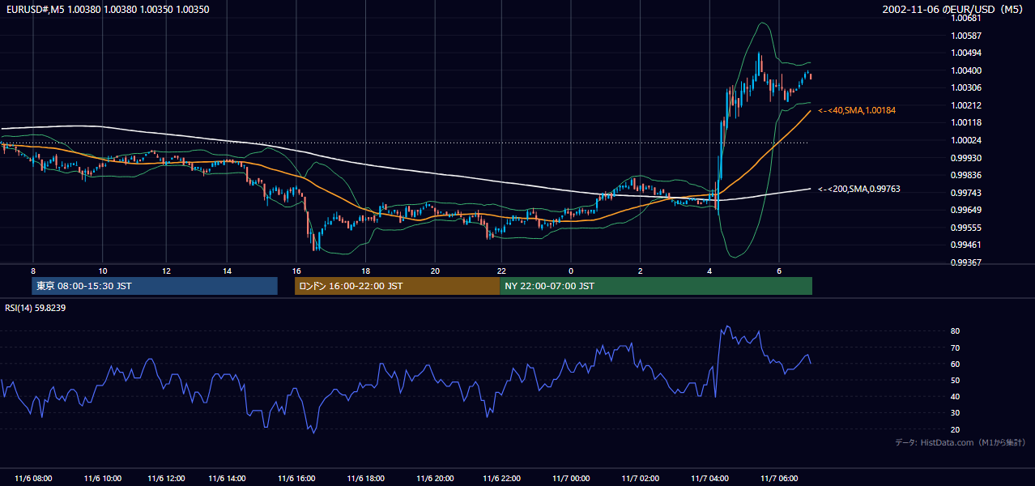Click the 11/6 22:00 time axis label
1035x486 pixels.
pyautogui.click(x=502, y=479)
